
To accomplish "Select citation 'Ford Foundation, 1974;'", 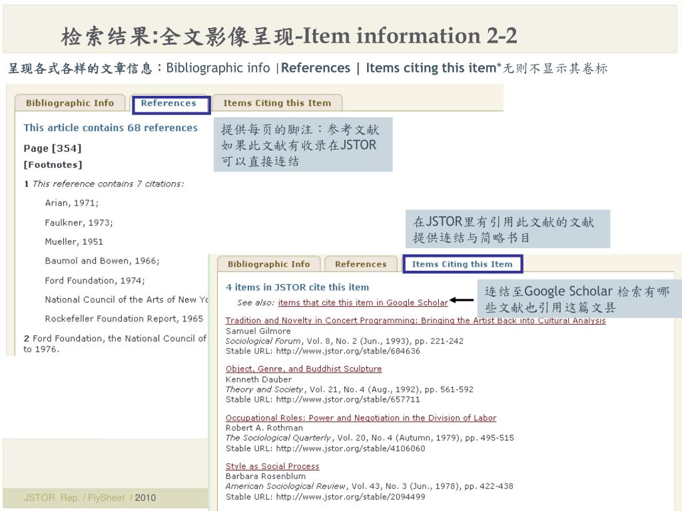I will tap(95, 281).
